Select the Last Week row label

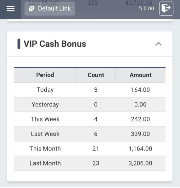(x=45, y=134)
